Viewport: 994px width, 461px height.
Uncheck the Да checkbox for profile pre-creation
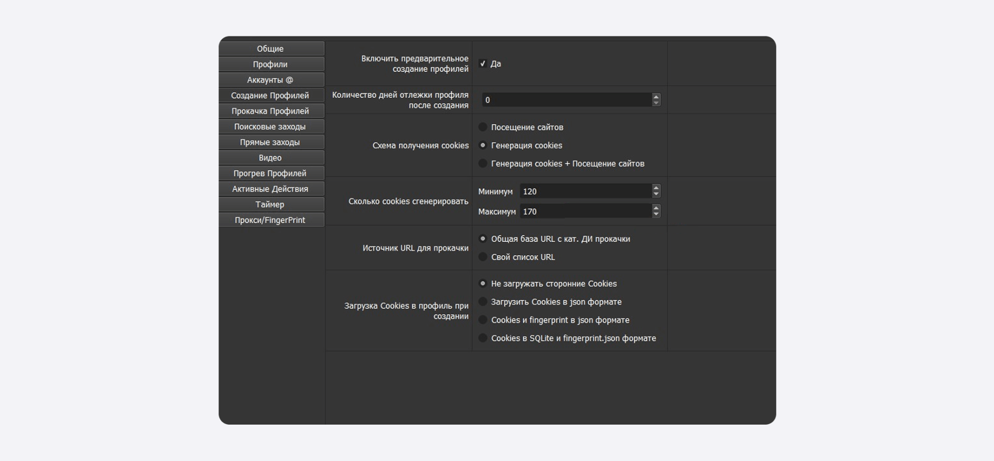pyautogui.click(x=482, y=64)
